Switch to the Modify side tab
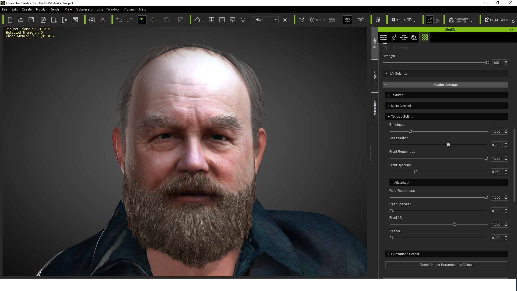The height and width of the screenshot is (291, 517). [375, 43]
